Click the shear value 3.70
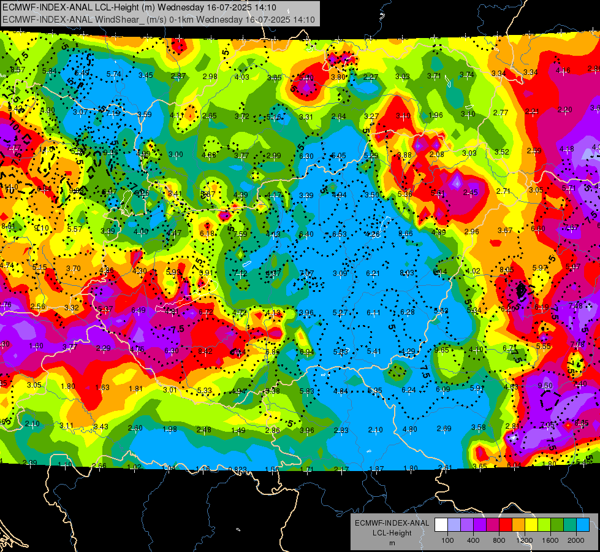Viewport: 600px width, 552px height. point(73,268)
